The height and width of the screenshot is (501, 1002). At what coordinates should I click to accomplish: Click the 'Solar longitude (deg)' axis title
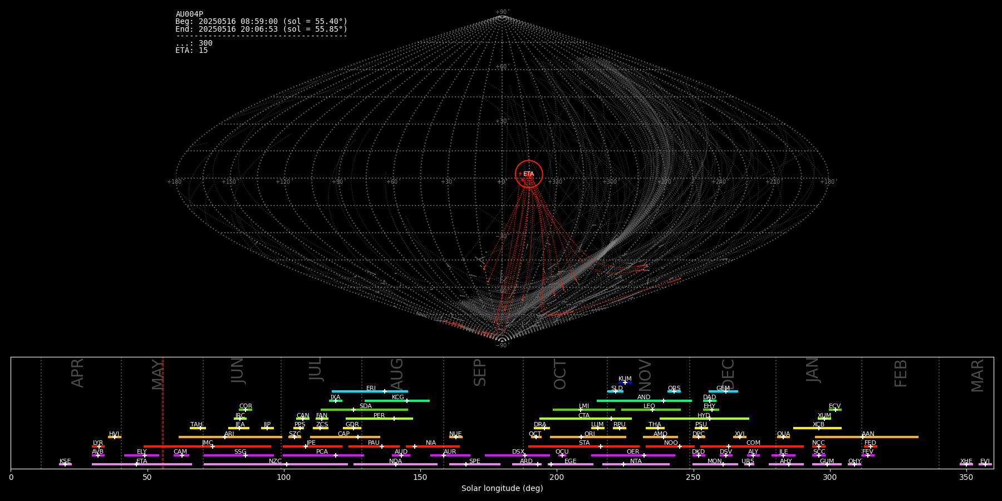pos(502,489)
